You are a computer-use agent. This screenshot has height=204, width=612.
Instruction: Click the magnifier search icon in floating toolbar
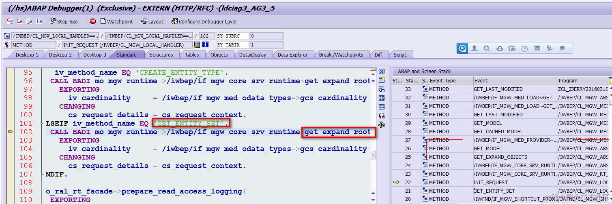pos(487,48)
